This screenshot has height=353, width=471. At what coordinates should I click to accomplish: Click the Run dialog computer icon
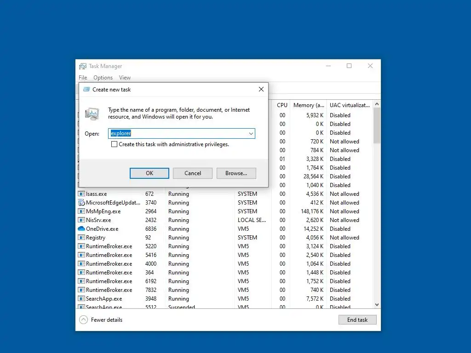92,114
